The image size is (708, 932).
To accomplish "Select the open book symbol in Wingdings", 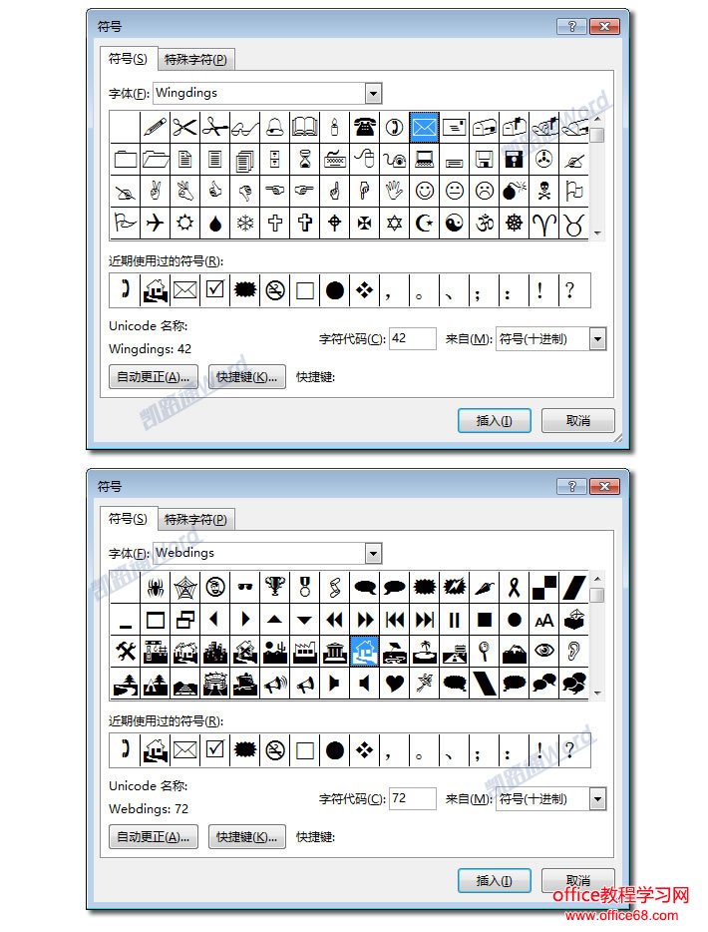I will (305, 127).
